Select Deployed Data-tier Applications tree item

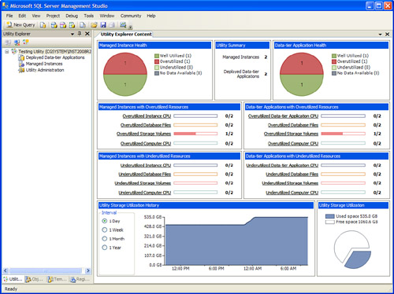[x=55, y=57]
